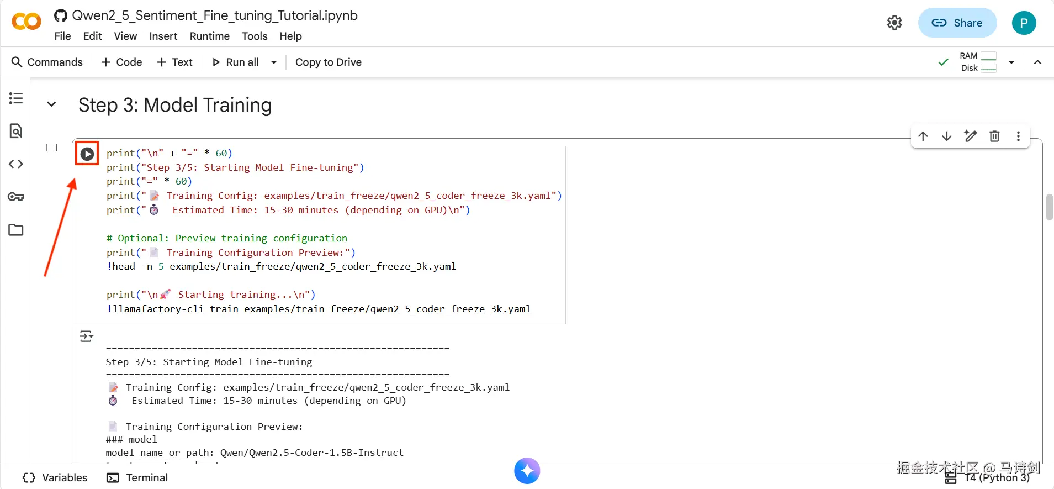Collapse the header with the caret icon
Screen dimensions: 1054x489
coord(1037,62)
